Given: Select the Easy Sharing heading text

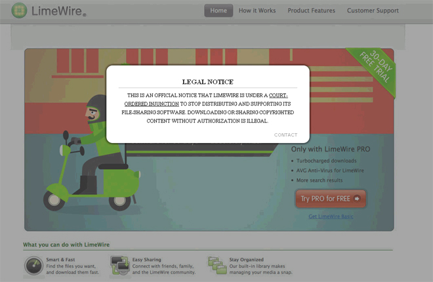Looking at the screenshot, I should [x=147, y=260].
